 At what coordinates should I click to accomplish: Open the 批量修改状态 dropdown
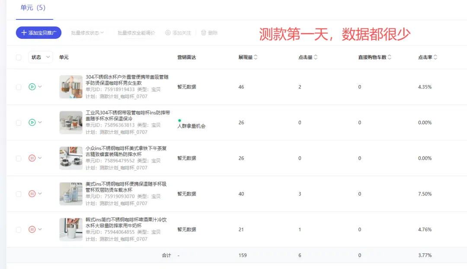click(88, 33)
